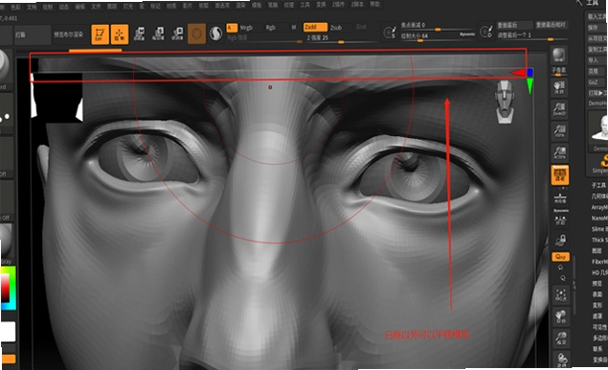The width and height of the screenshot is (608, 370).
Task: Pick a color in the color picker
Action: tap(8, 288)
